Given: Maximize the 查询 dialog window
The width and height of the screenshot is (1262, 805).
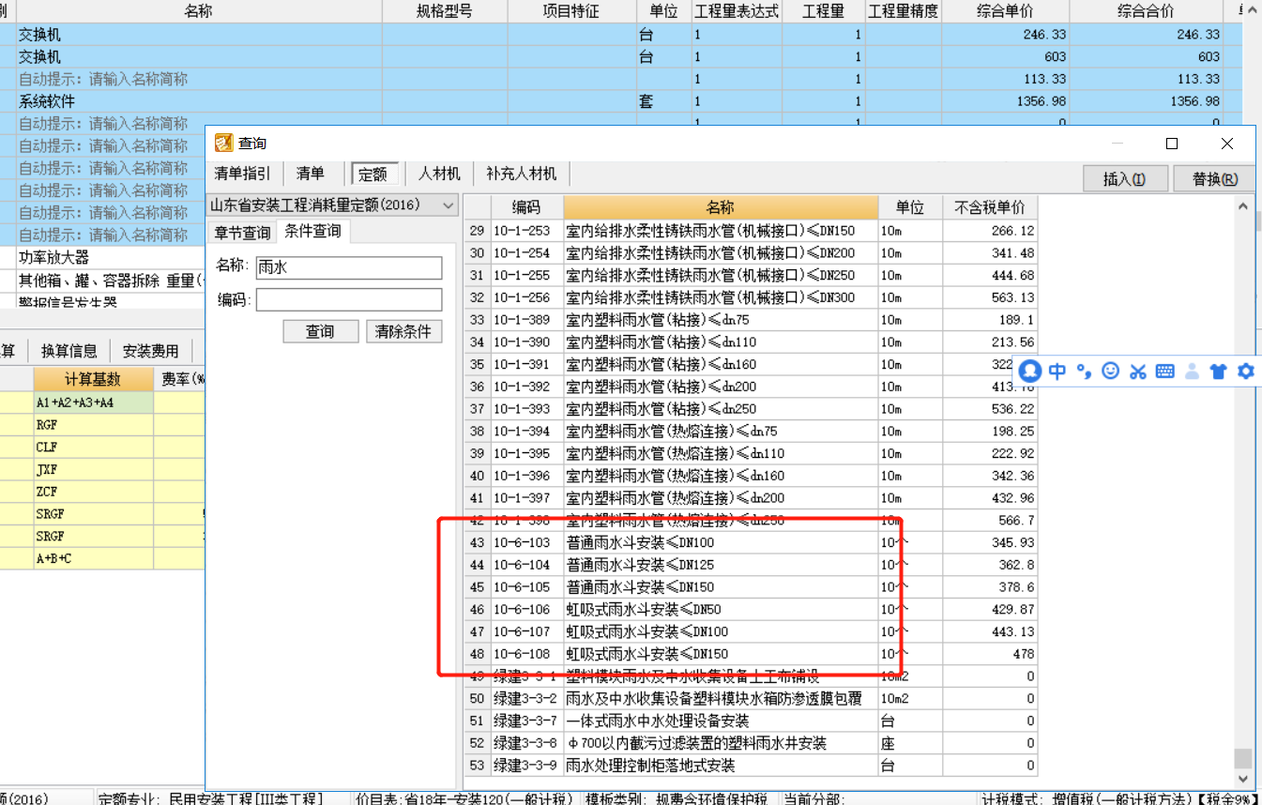Looking at the screenshot, I should click(x=1172, y=144).
